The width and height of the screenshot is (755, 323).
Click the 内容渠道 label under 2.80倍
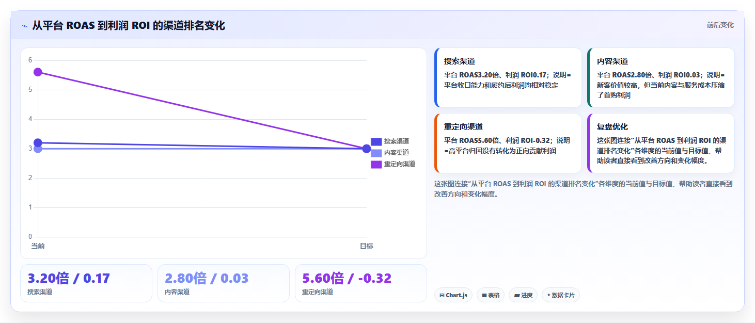coord(177,292)
